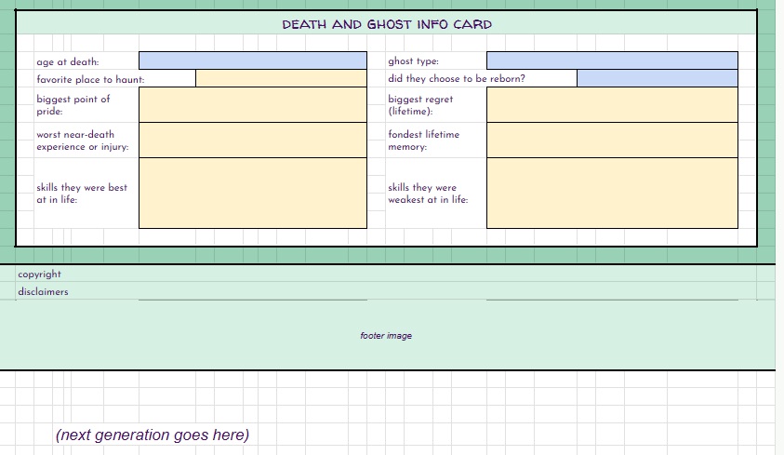The height and width of the screenshot is (455, 784).
Task: Click the 'ghost type:' label
Action: click(413, 62)
